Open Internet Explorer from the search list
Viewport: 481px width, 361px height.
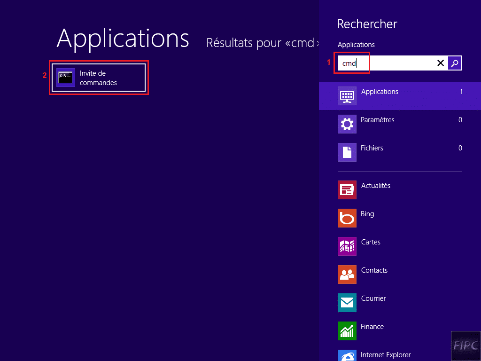point(347,355)
